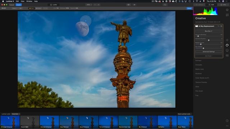Open the Blue Sky 5 sky selection dropdown
This screenshot has height=129, width=230.
point(208,31)
